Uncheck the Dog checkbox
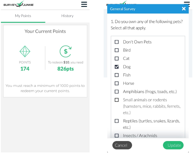Viewport: 195px width, 159px height. pyautogui.click(x=117, y=67)
